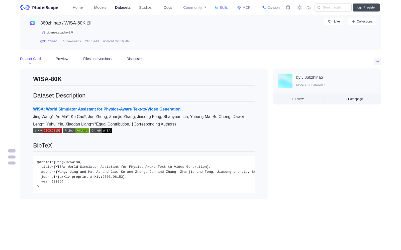Open the Datasets menu item
The height and width of the screenshot is (250, 401).
(x=123, y=7)
